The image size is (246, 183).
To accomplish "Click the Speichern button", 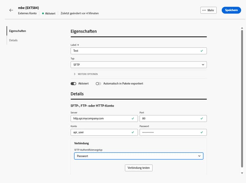I will [x=231, y=10].
